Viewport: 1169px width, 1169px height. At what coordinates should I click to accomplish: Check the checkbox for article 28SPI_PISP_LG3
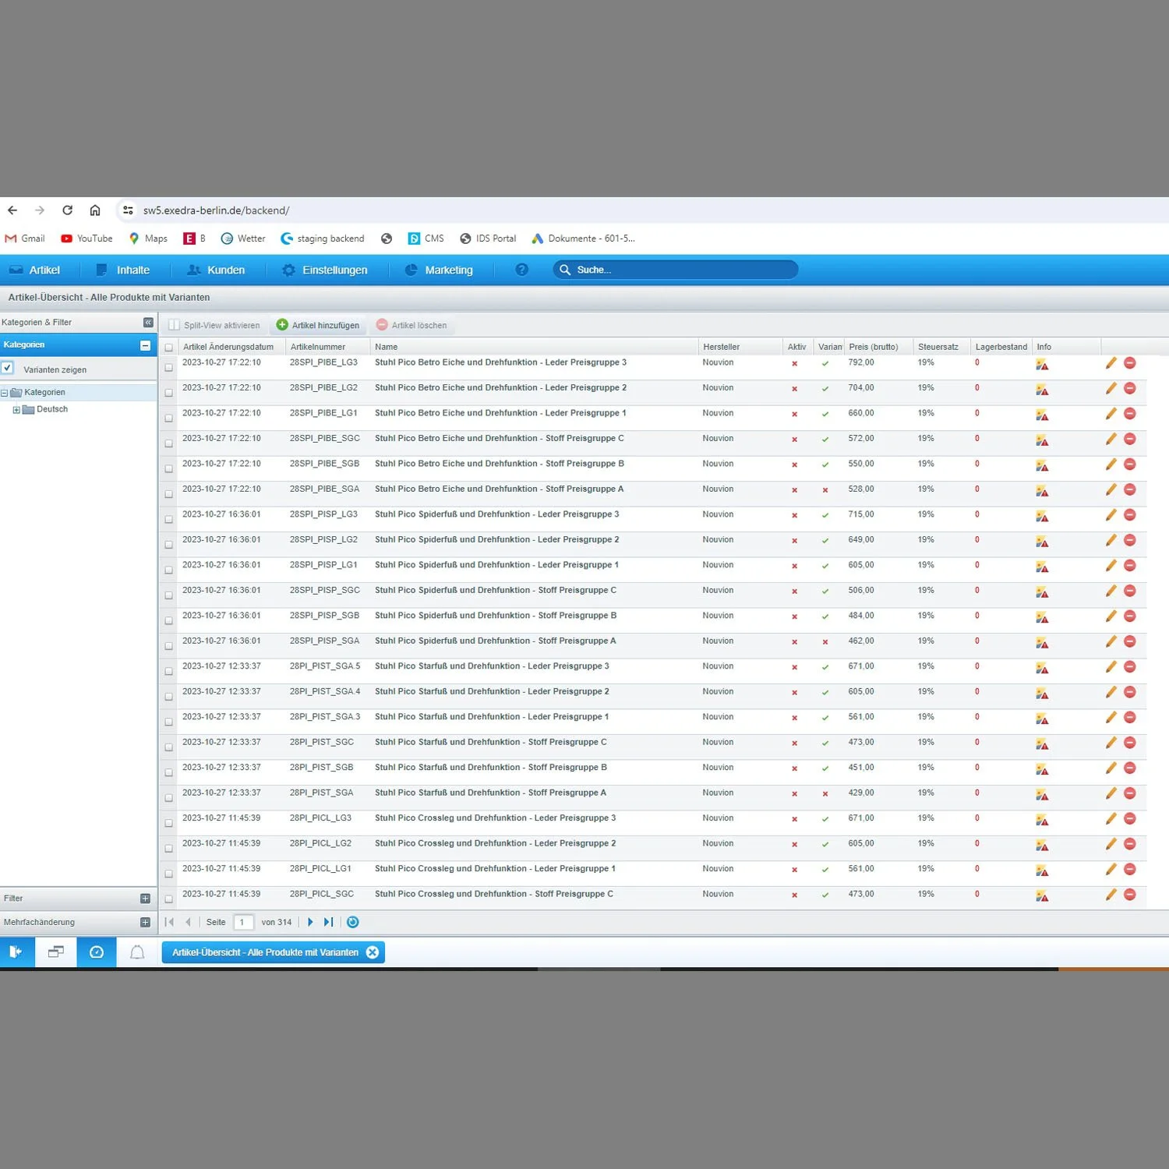click(168, 519)
